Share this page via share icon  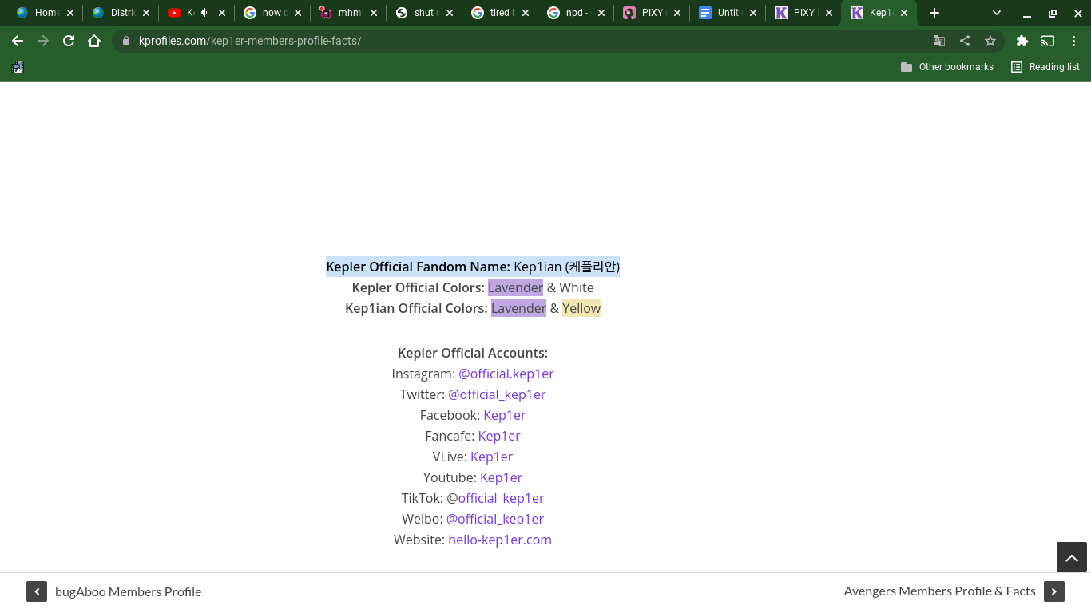(965, 41)
